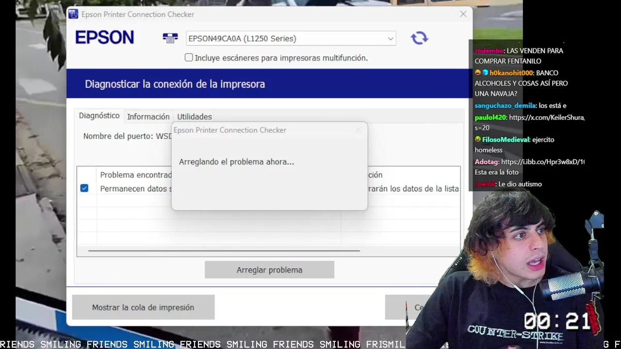This screenshot has width=621, height=349.
Task: Open the Utilidades tab
Action: pyautogui.click(x=194, y=117)
